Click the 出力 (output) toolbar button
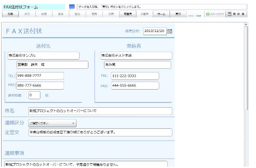This screenshot has height=168, width=256. click(27, 14)
